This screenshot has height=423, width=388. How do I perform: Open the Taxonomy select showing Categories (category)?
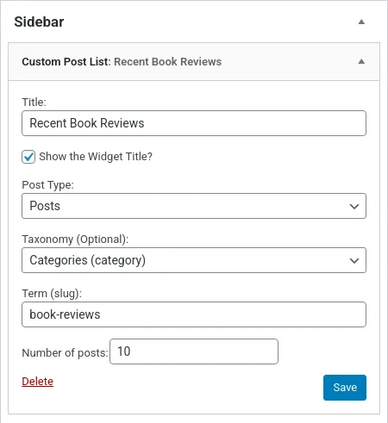pos(194,260)
